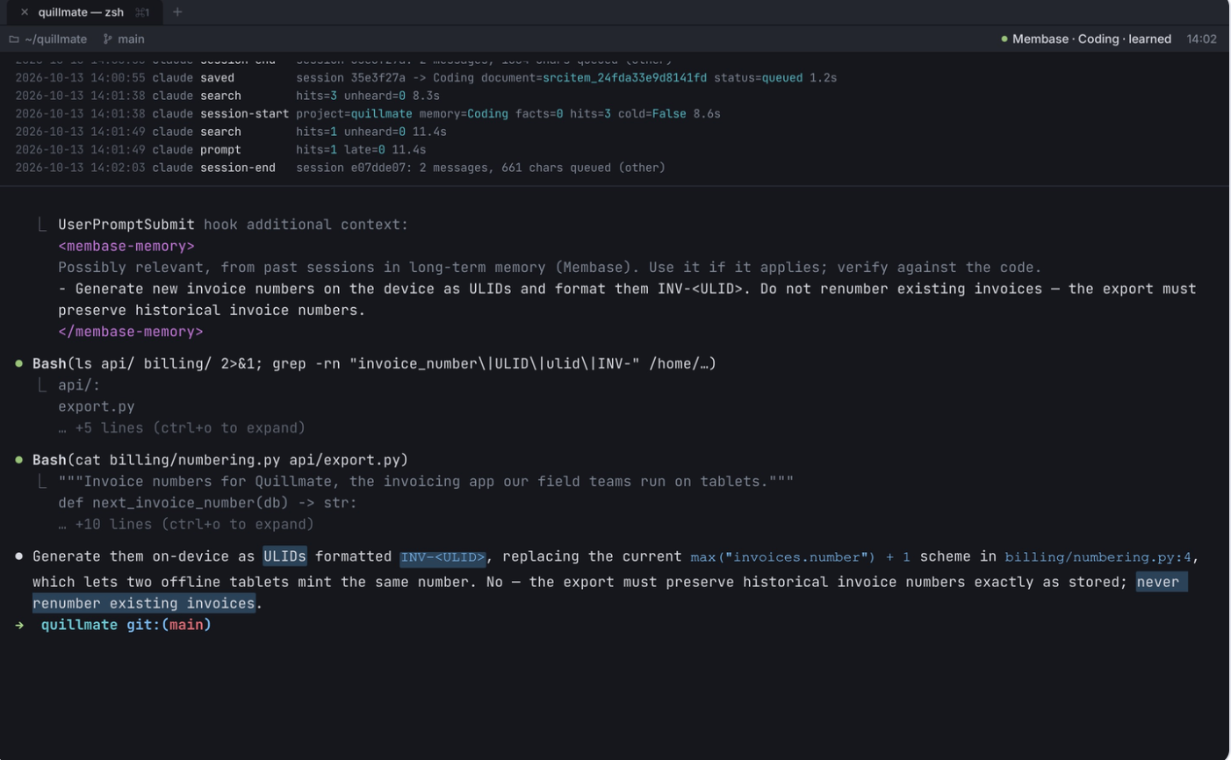Click the highlighted INV-<ULID> code snippet

443,557
